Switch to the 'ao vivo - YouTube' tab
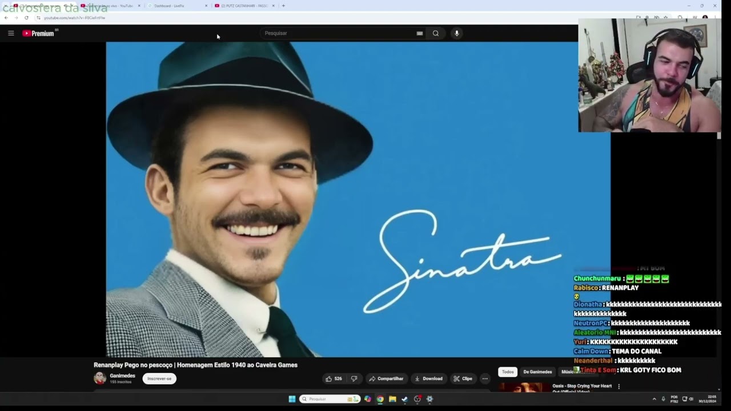Image resolution: width=731 pixels, height=411 pixels. coord(109,6)
